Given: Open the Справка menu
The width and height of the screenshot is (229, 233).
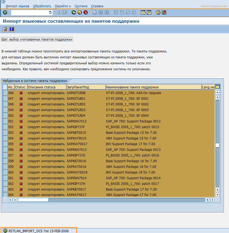Looking at the screenshot, I should [97, 6].
